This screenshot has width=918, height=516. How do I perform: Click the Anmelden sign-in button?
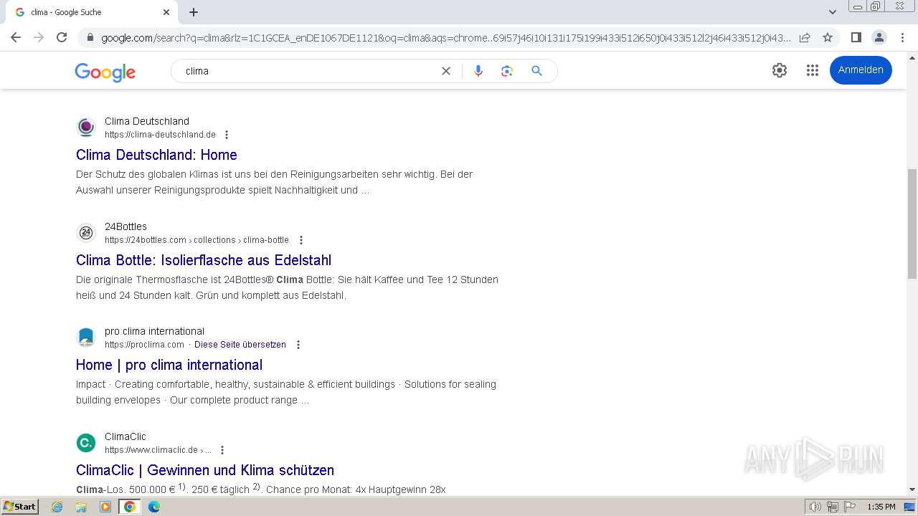[861, 70]
